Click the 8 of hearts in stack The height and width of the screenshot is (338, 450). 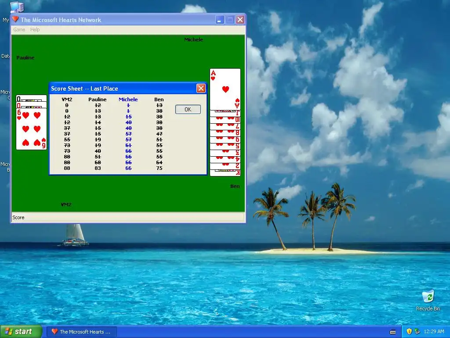pos(225,133)
